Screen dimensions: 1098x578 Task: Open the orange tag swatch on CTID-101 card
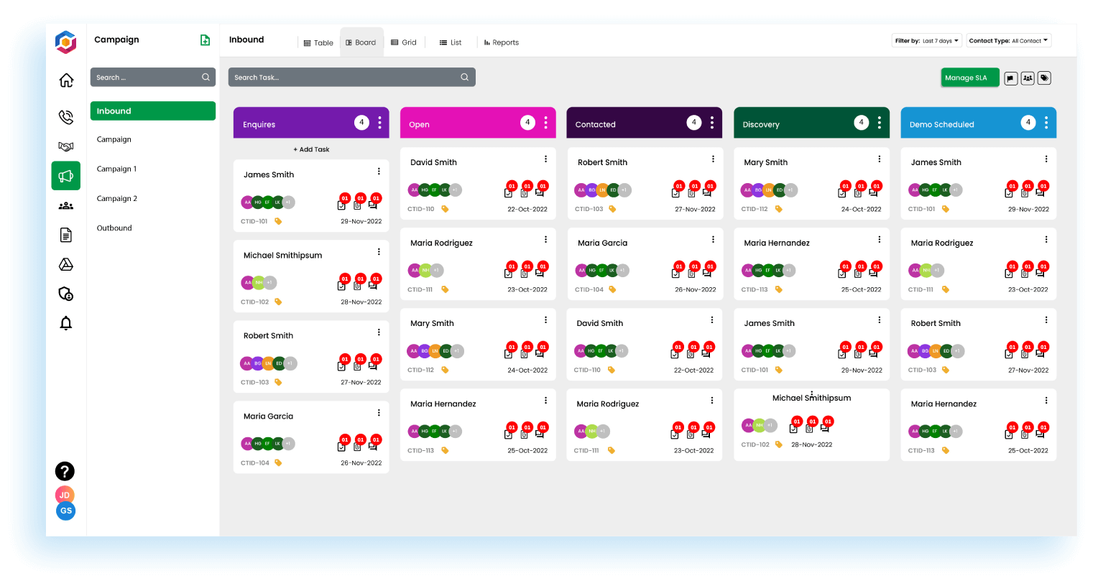tap(277, 221)
